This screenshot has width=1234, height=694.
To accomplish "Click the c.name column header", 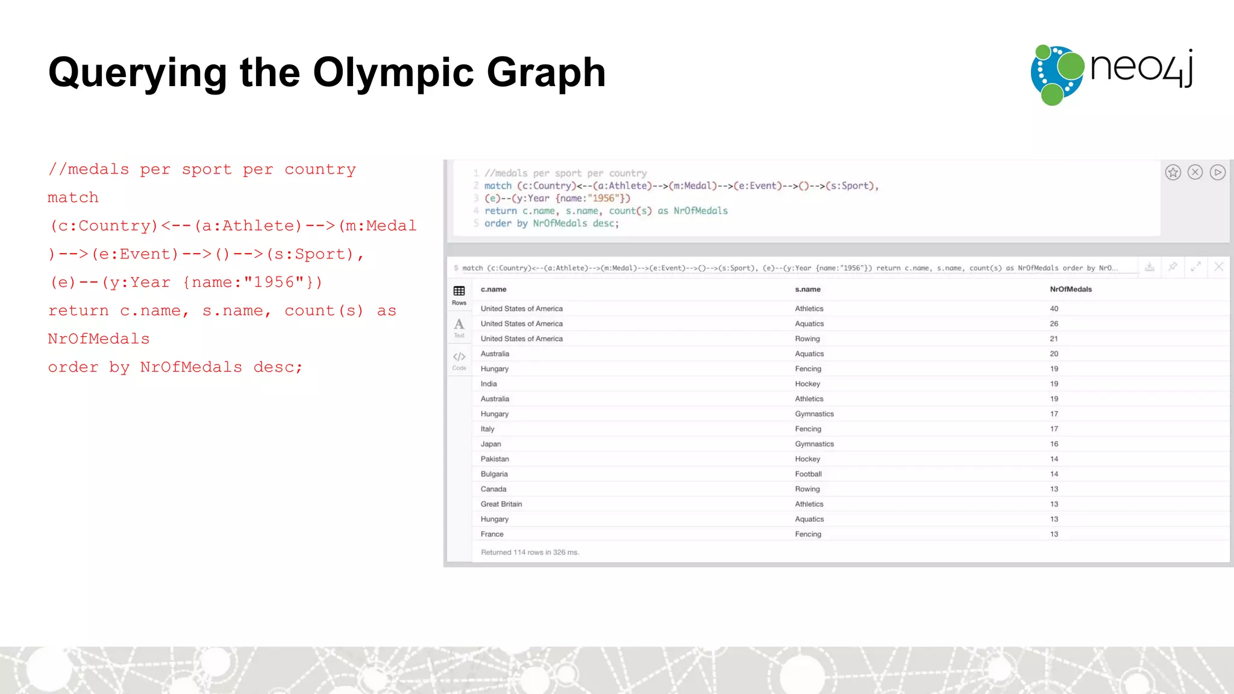I will 493,289.
